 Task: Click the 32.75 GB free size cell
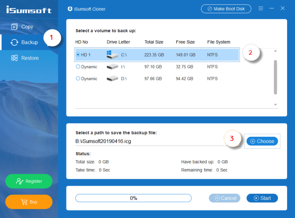(x=184, y=67)
